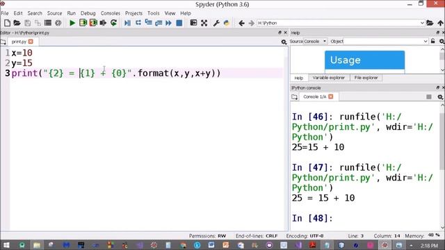
Task: Browse editor tabs icon
Action: click(x=3, y=42)
